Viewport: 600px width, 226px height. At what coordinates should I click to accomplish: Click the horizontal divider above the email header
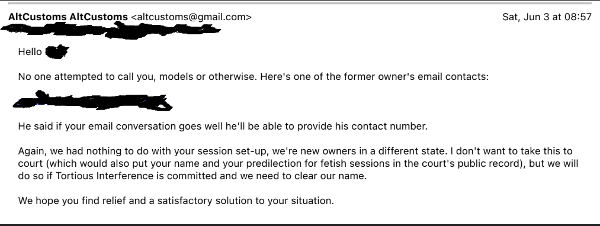[300, 3]
